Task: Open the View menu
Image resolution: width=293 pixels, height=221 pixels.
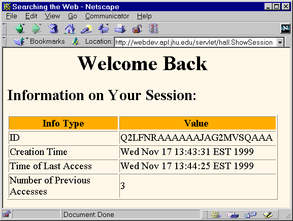Action: click(52, 16)
